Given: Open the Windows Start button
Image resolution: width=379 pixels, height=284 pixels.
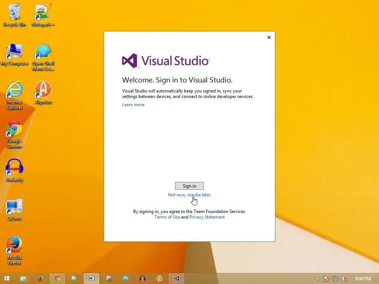Looking at the screenshot, I should point(7,278).
